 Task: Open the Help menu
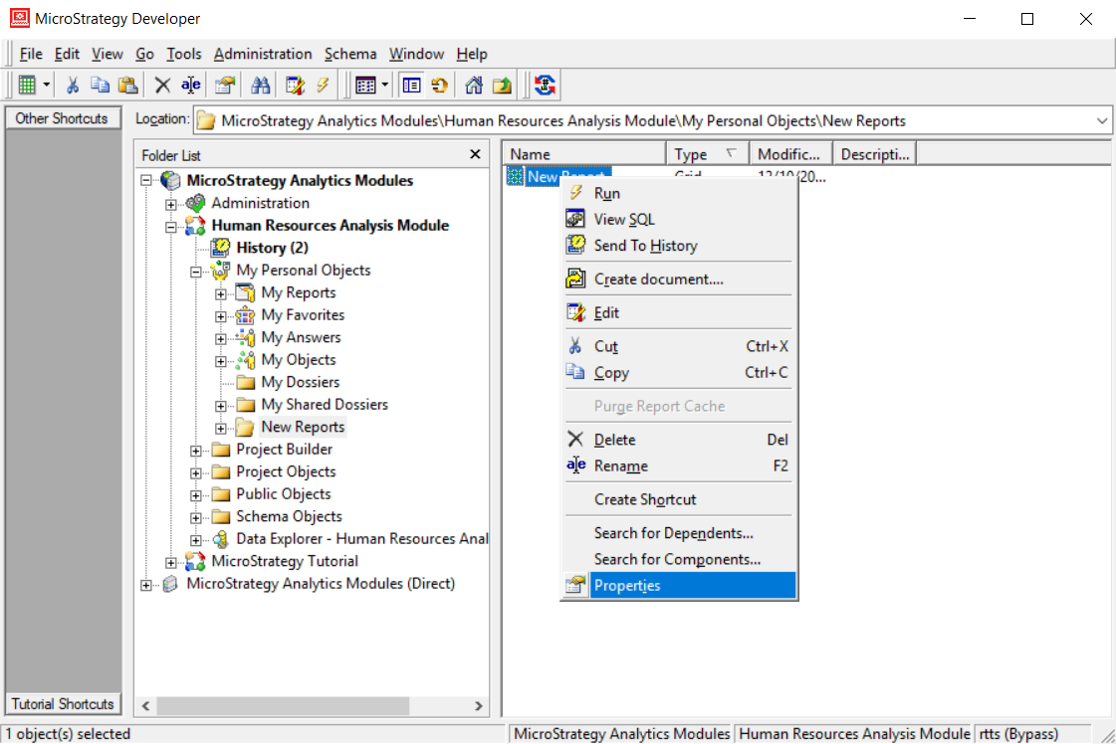click(472, 54)
